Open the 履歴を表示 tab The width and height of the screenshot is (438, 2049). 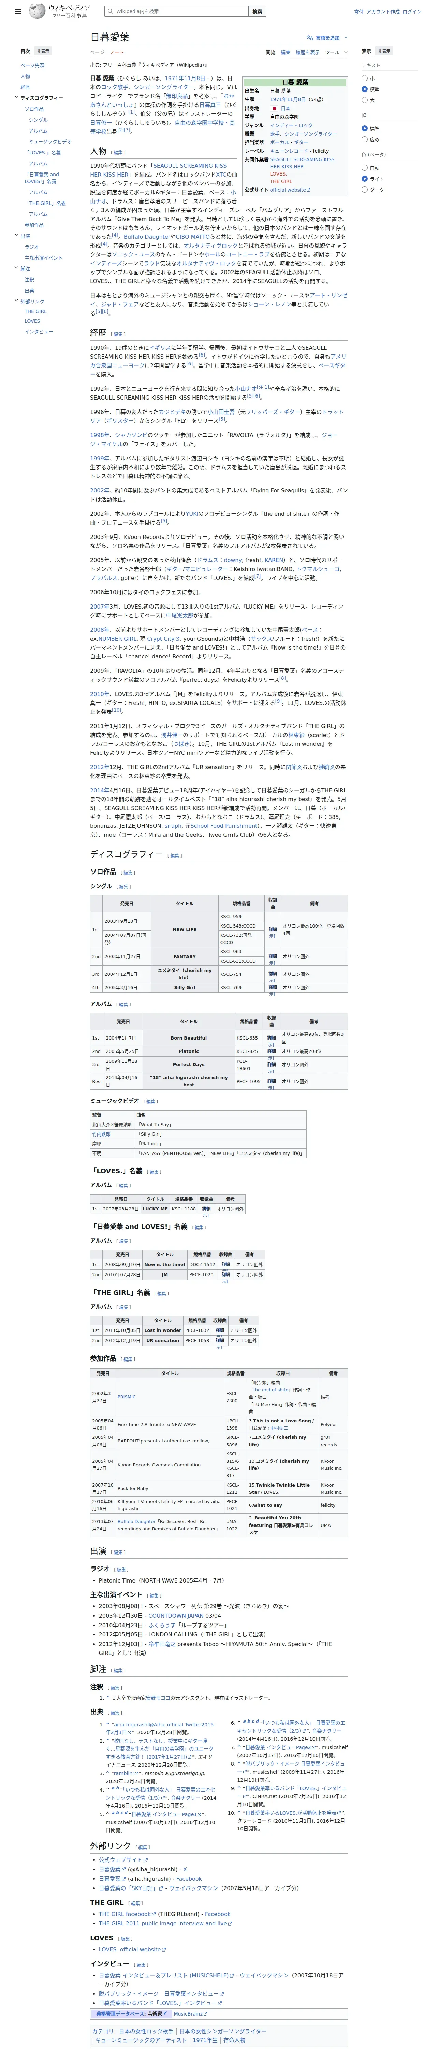coord(308,53)
